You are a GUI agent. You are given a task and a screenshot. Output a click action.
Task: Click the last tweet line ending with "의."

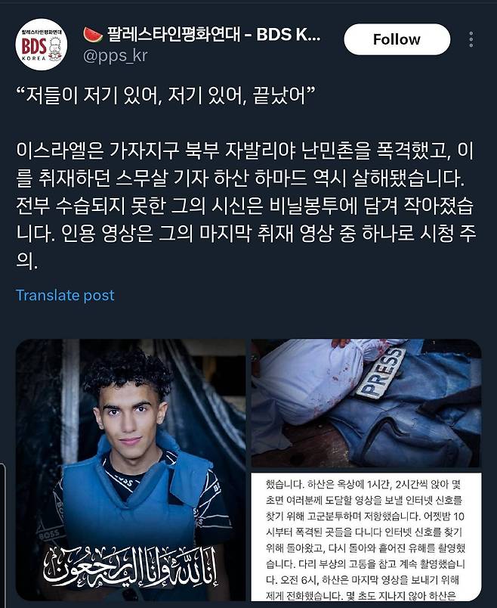point(27,262)
